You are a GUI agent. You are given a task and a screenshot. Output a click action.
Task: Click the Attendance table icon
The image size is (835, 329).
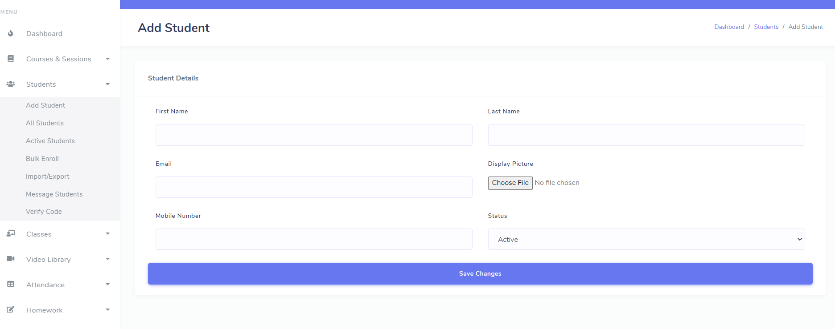(11, 284)
